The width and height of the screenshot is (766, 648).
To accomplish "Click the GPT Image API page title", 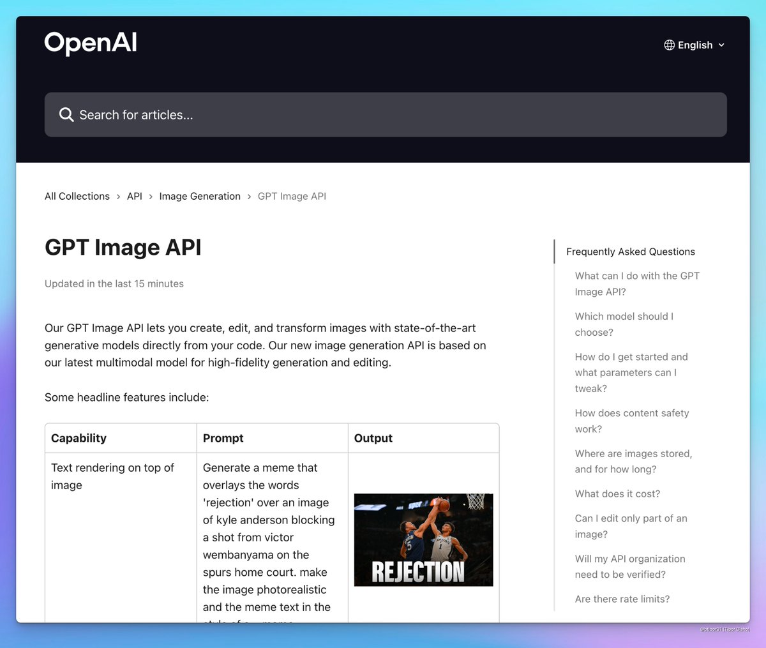I will [x=123, y=248].
